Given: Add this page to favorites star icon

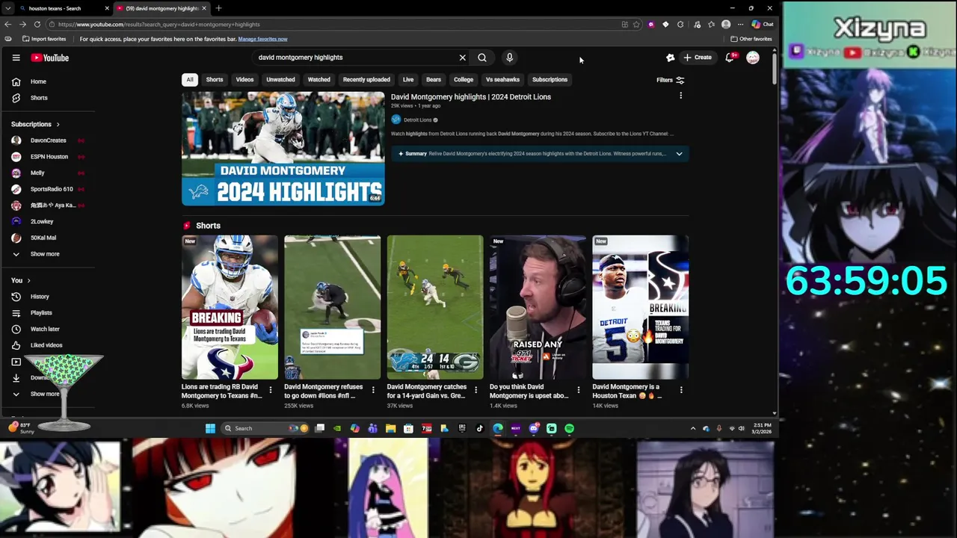Looking at the screenshot, I should click(636, 24).
